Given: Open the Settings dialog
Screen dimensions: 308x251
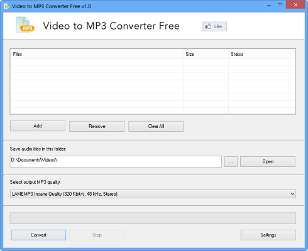Looking at the screenshot, I should pos(268,235).
